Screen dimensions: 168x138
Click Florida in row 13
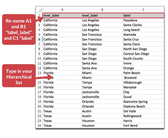(62, 73)
